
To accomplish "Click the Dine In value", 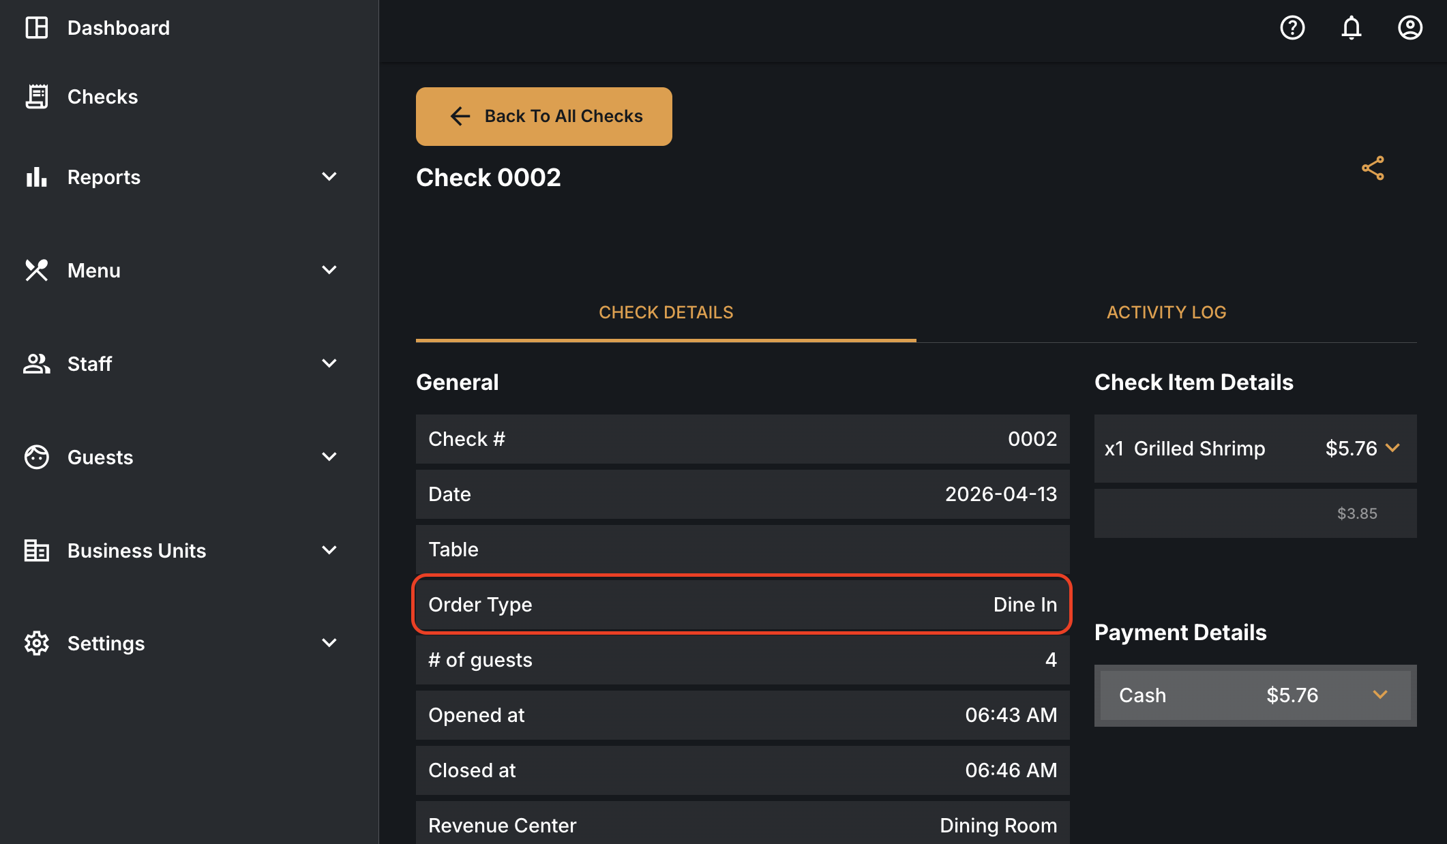I will pyautogui.click(x=1025, y=605).
